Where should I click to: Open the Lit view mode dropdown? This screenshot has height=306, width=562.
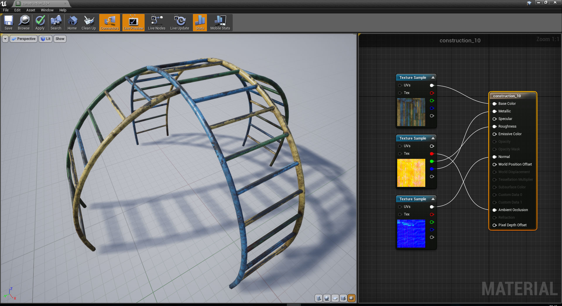pos(46,39)
